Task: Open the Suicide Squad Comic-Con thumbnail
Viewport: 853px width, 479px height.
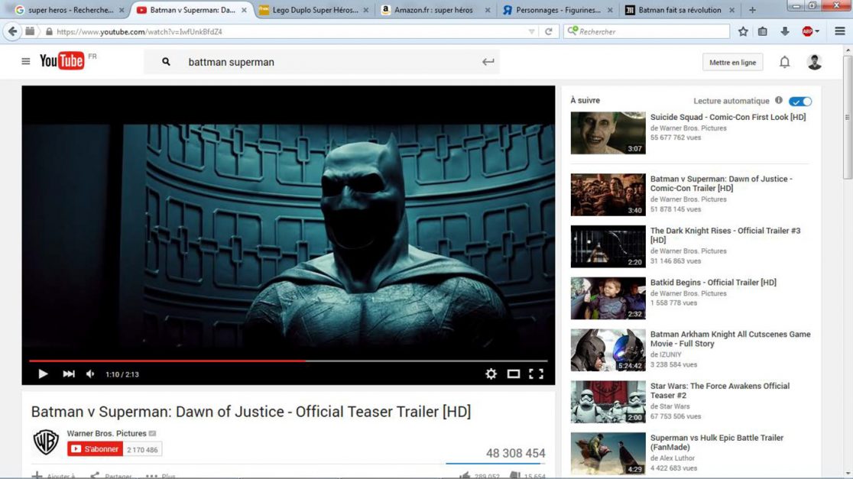Action: 608,133
